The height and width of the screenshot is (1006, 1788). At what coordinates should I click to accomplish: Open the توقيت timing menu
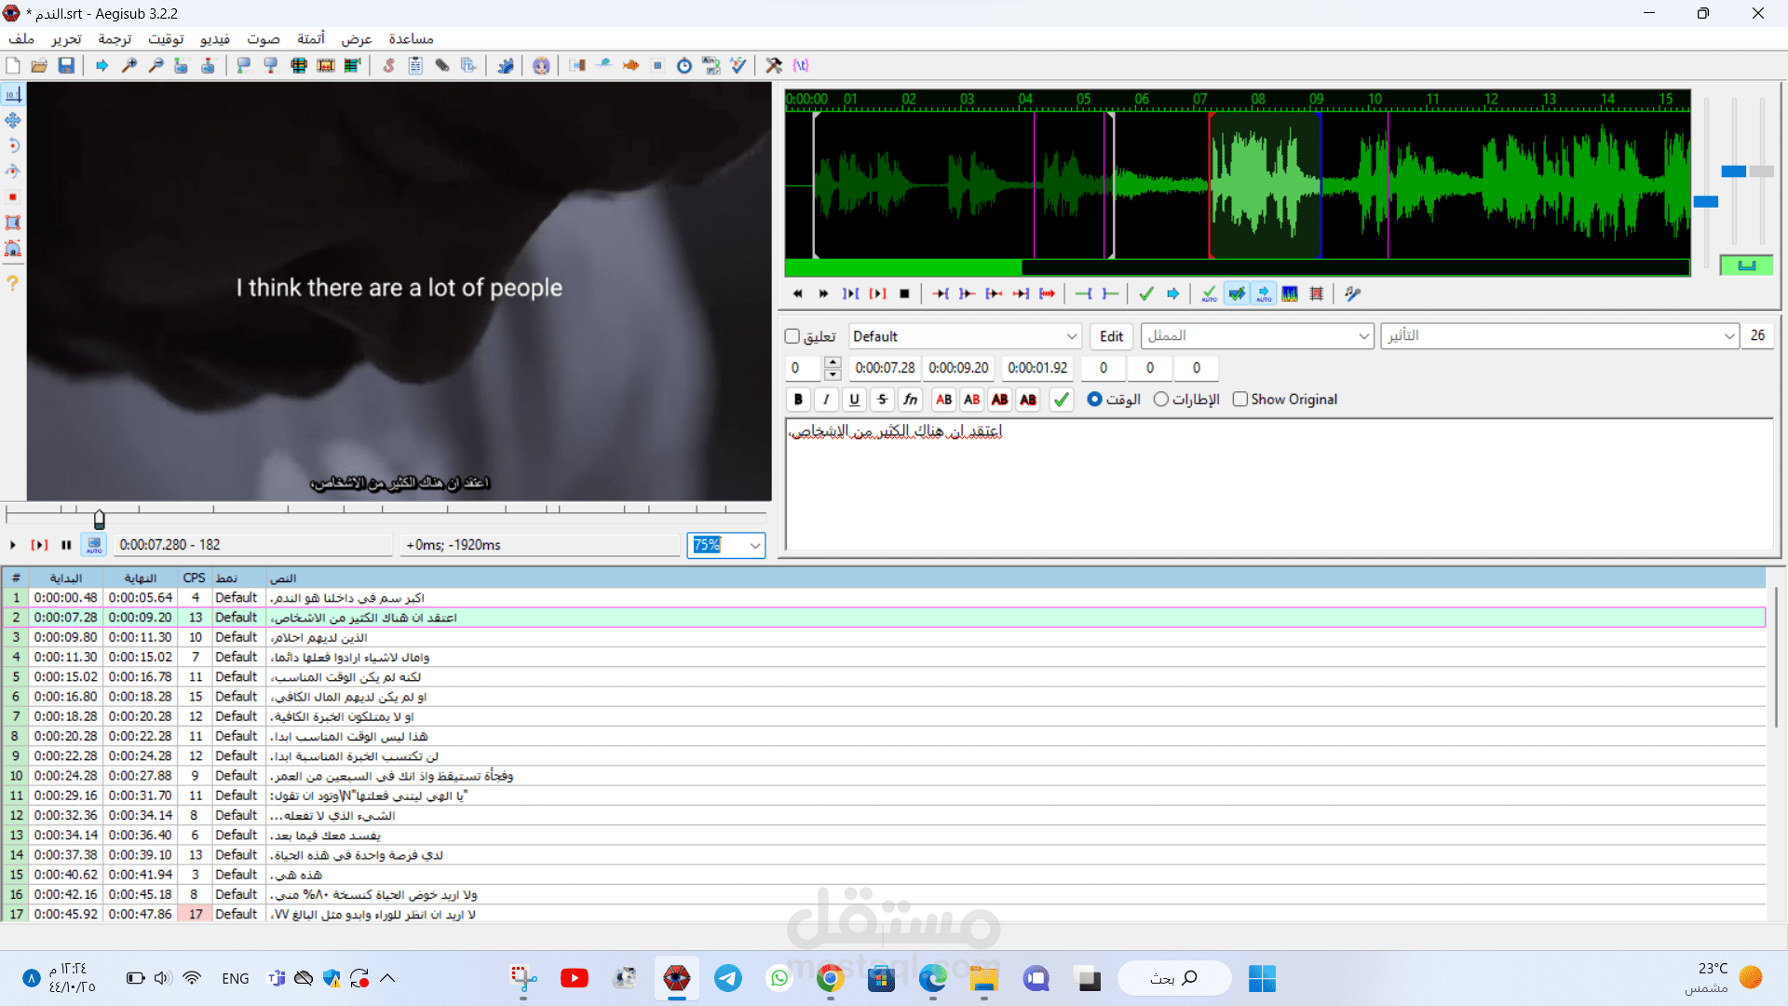(x=166, y=38)
